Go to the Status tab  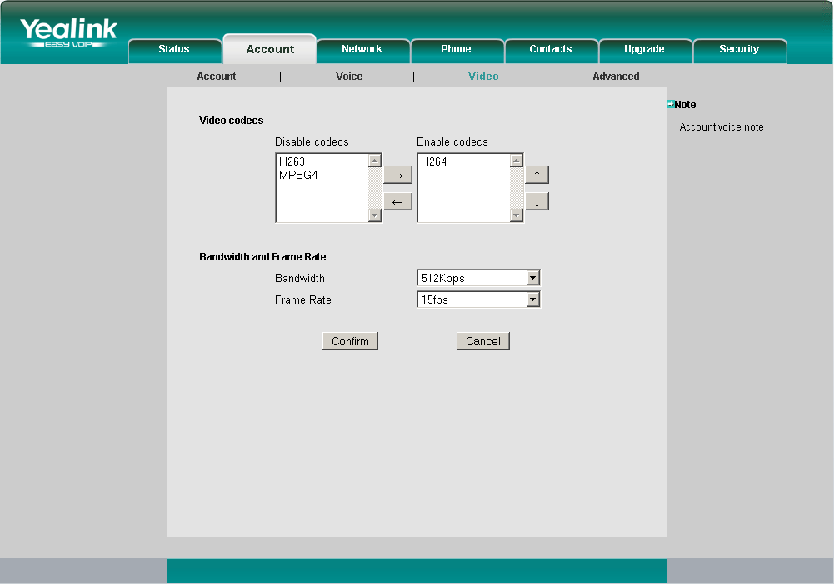click(174, 49)
